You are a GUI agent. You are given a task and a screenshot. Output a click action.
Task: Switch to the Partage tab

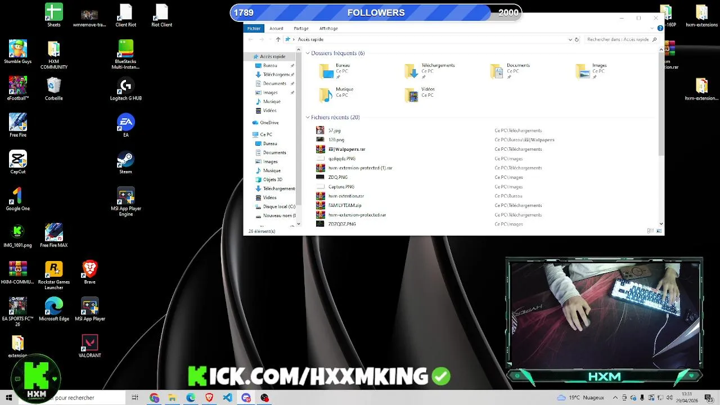click(x=301, y=28)
